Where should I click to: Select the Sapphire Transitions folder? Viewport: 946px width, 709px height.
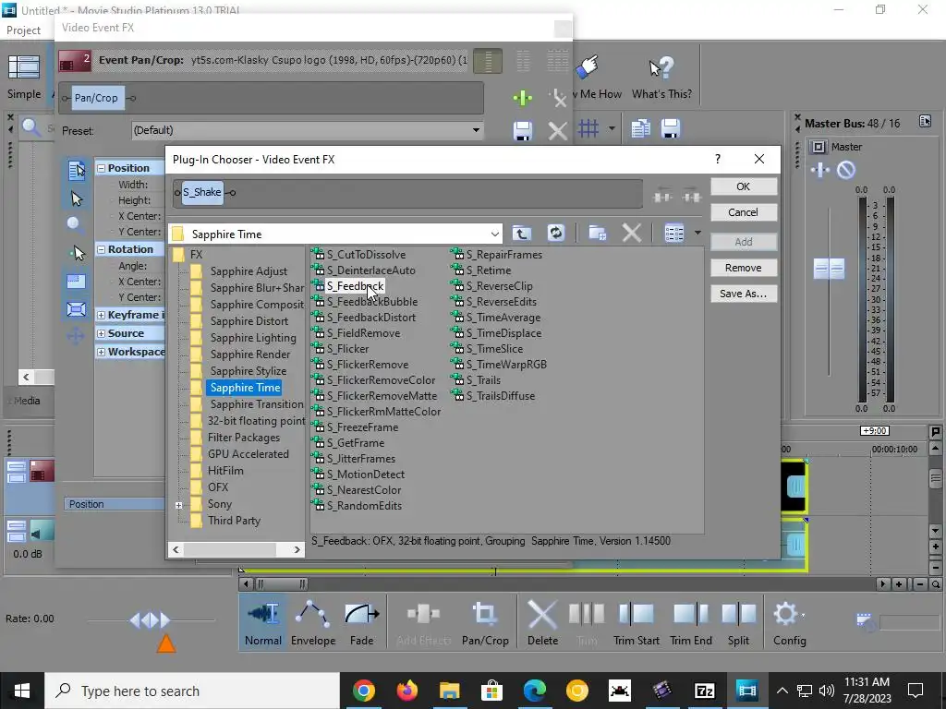257,404
